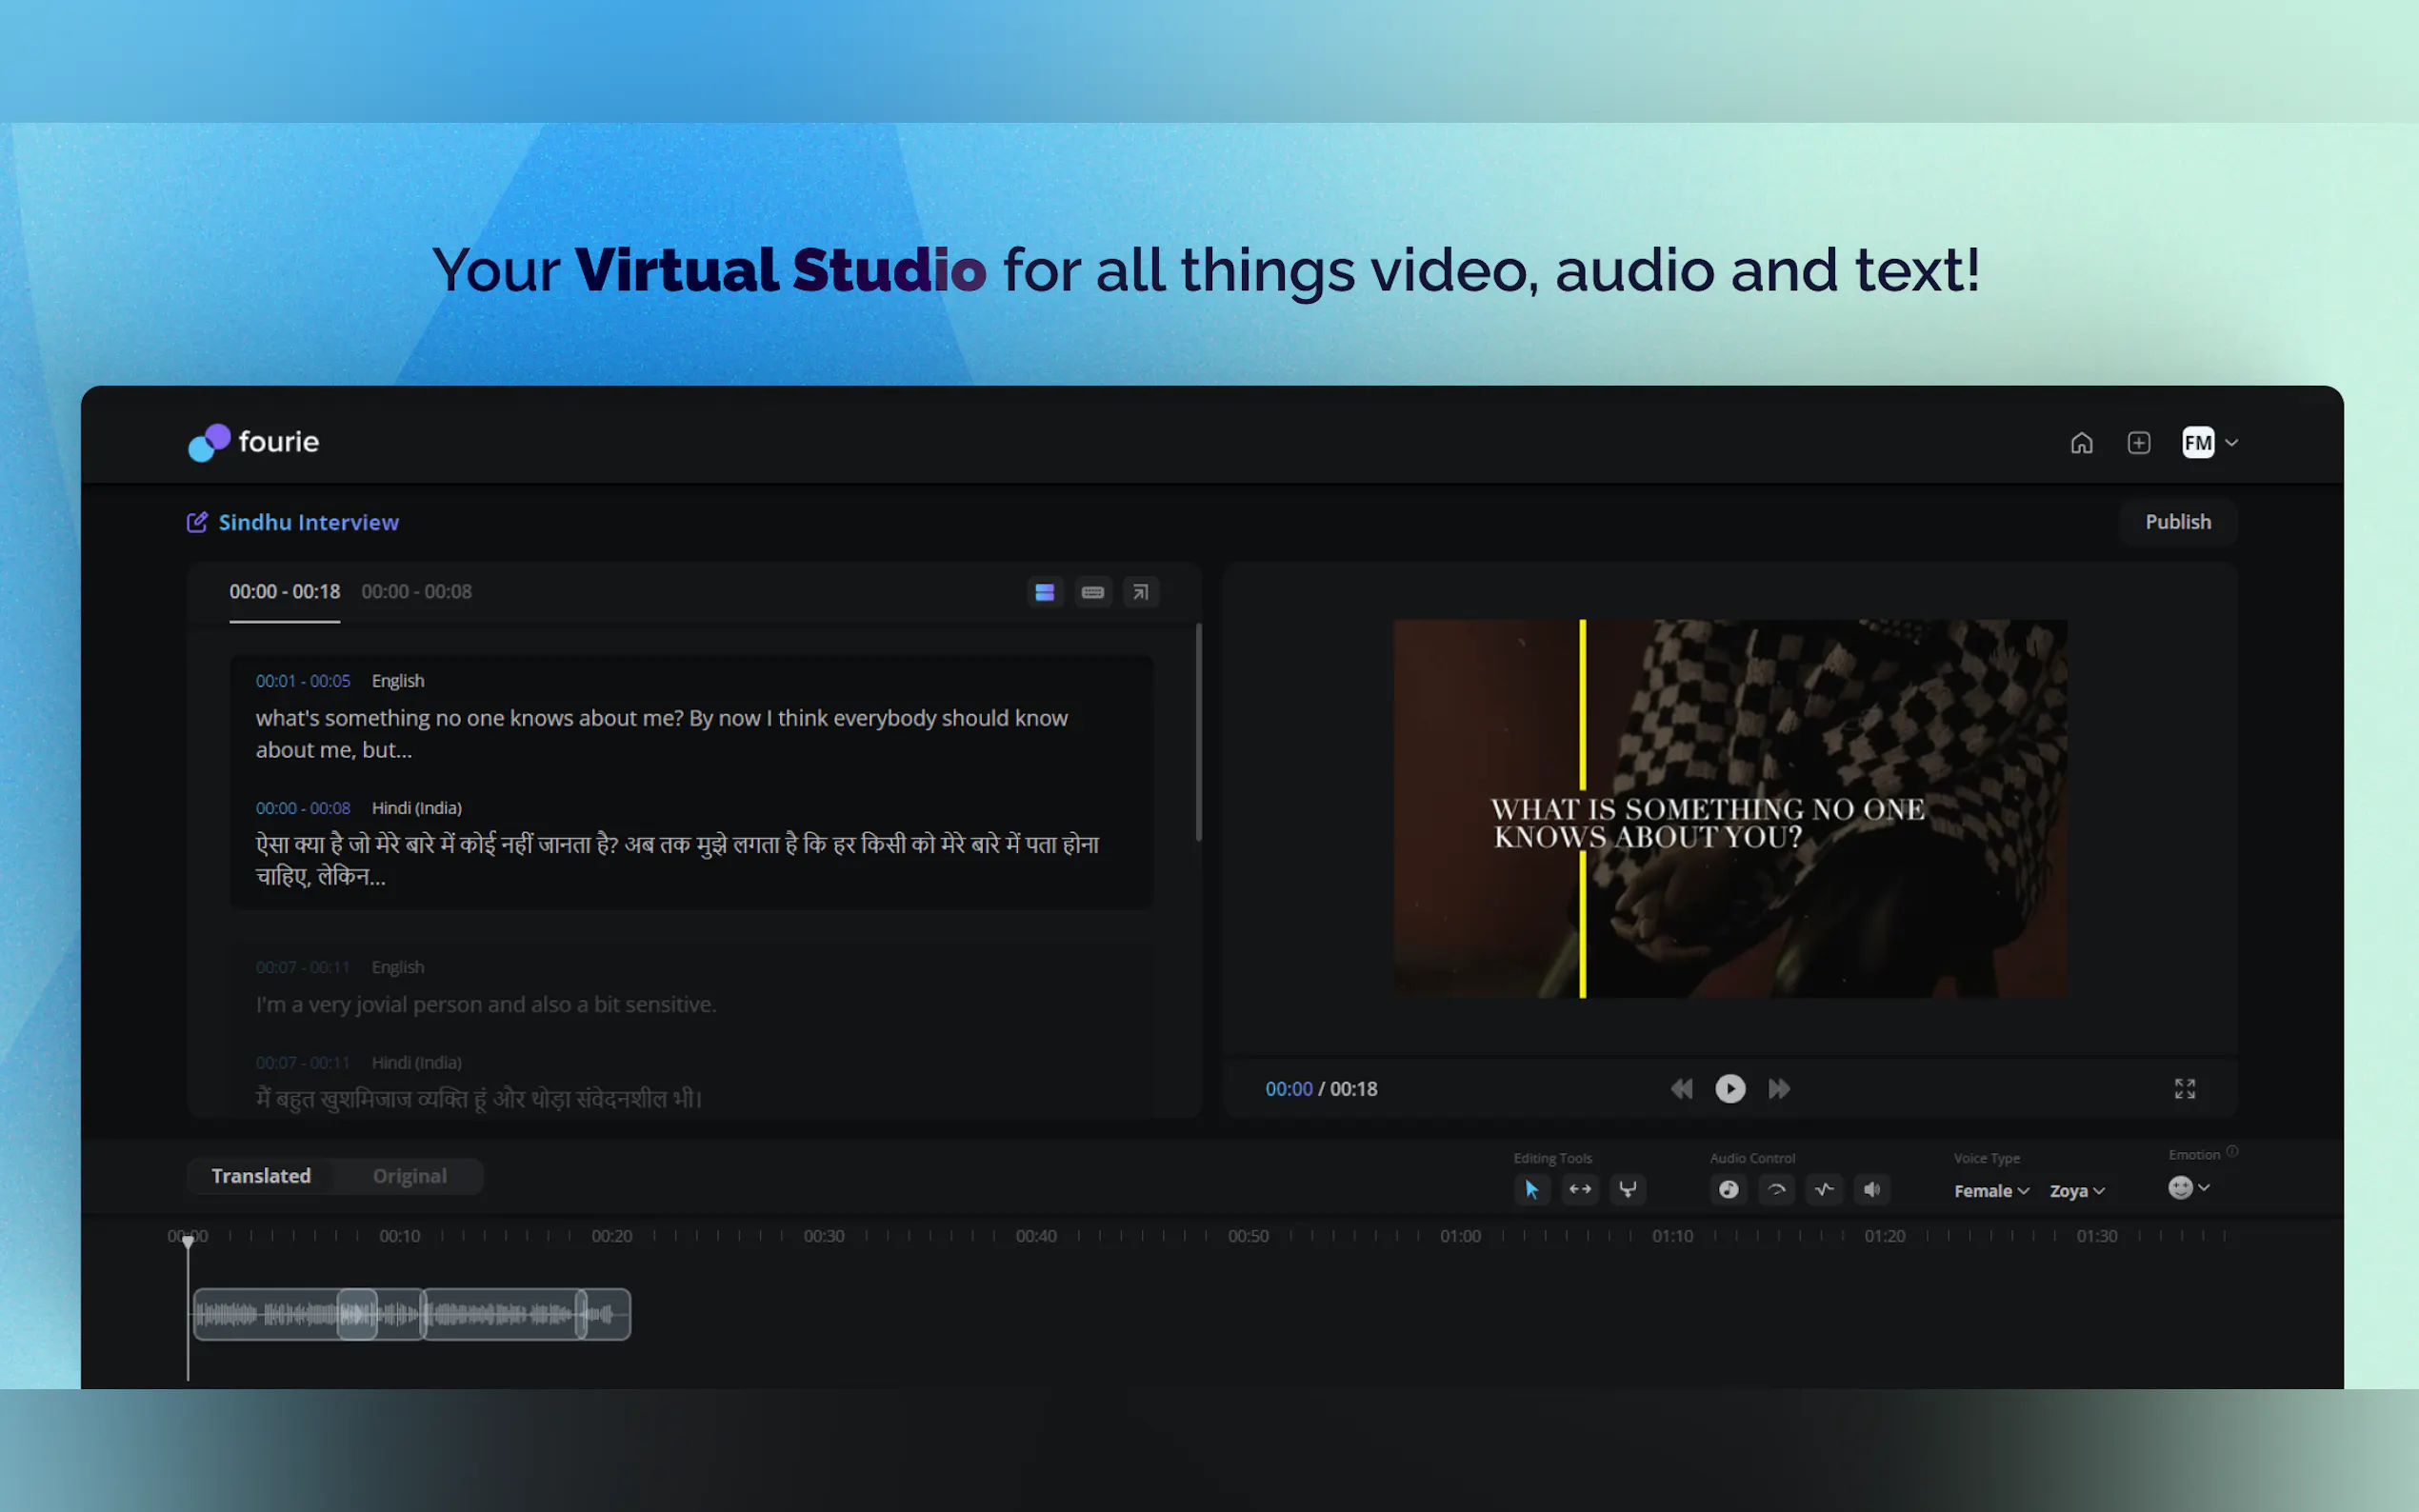Open the speed gauge audio control
Screen dimensions: 2419x1512
pos(1776,1189)
